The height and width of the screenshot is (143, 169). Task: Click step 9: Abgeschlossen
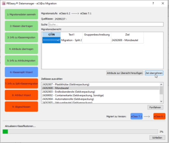pyautogui.click(x=21, y=107)
